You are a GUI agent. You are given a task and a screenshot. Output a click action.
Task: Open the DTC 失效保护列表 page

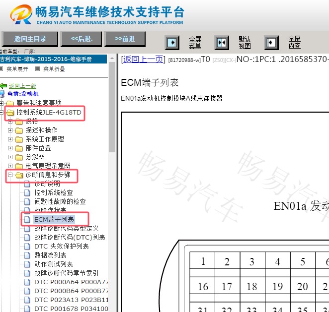point(62,246)
